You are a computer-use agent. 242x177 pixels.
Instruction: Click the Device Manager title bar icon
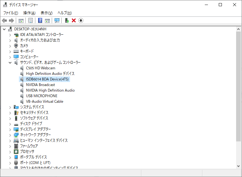click(5, 5)
